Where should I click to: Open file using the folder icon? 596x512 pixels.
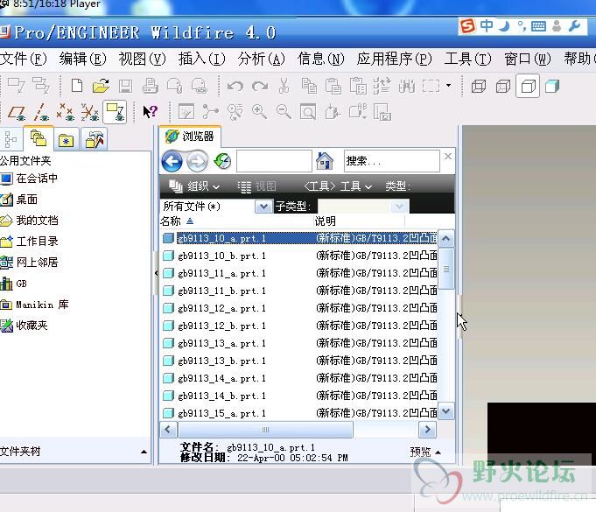101,86
